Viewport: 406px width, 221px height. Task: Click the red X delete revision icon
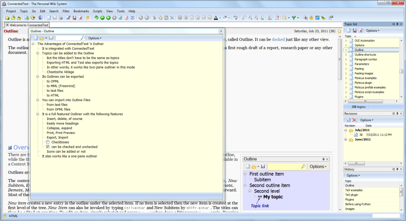pos(354,120)
